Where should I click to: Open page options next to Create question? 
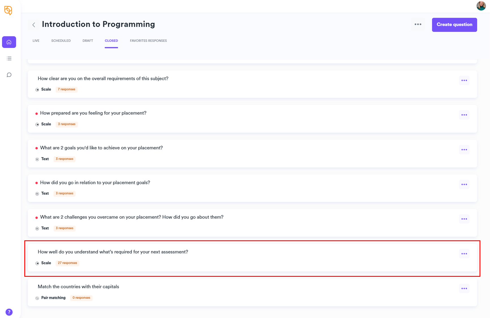coord(418,25)
